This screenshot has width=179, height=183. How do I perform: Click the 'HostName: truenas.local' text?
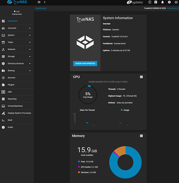[x=114, y=44]
